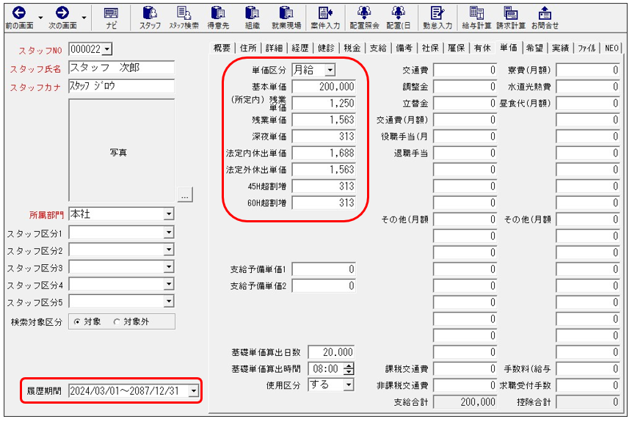The height and width of the screenshot is (422, 632).
Task: Switch to the NEO tab
Action: coord(611,48)
